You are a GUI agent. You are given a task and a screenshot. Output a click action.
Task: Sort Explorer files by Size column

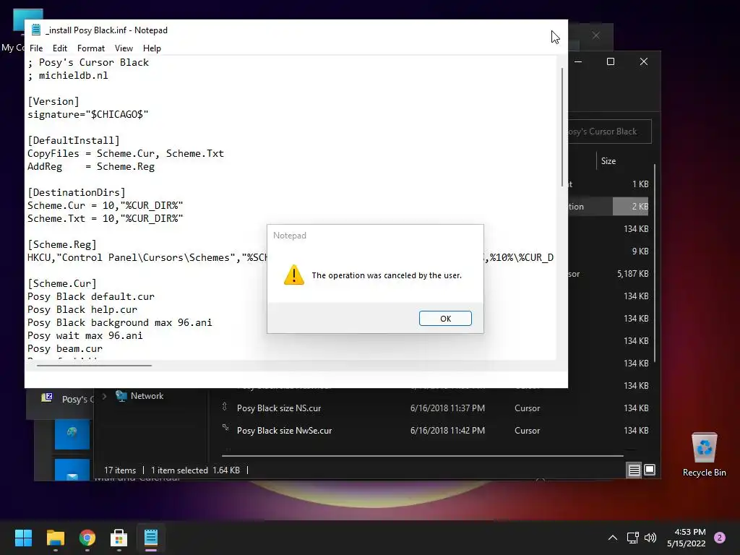point(608,161)
